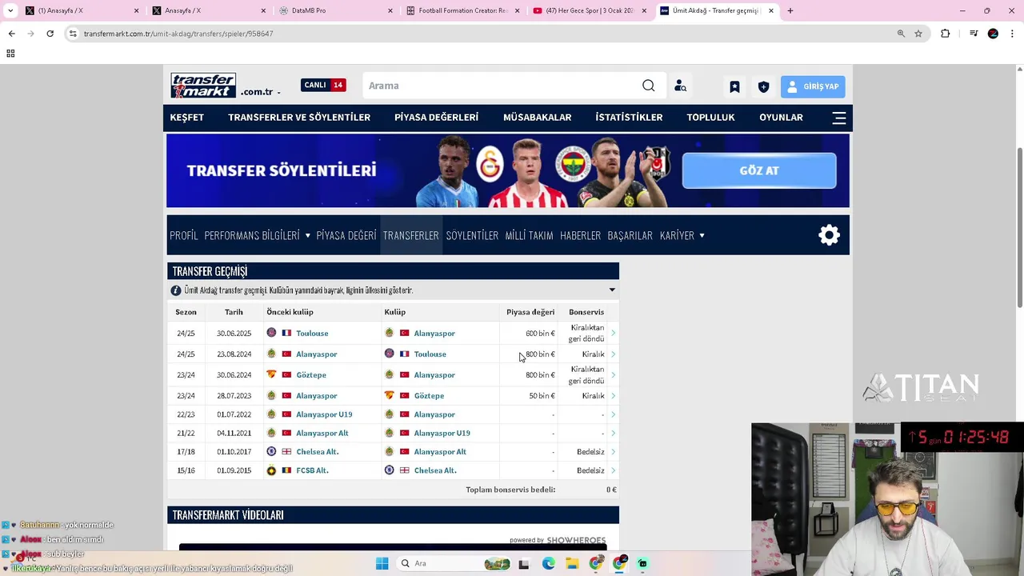
Task: Open the Göztepe link in 28.07.2023 row
Action: pyautogui.click(x=429, y=395)
